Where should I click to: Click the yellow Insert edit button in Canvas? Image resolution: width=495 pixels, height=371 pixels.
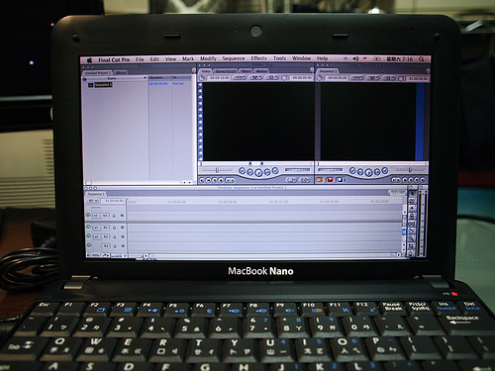tap(319, 180)
